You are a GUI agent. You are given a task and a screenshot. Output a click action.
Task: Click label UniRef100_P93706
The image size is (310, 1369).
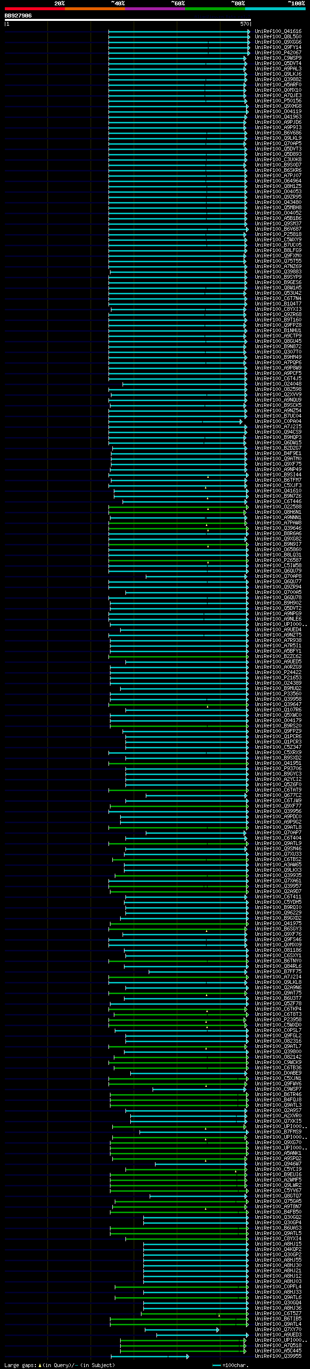[278, 768]
